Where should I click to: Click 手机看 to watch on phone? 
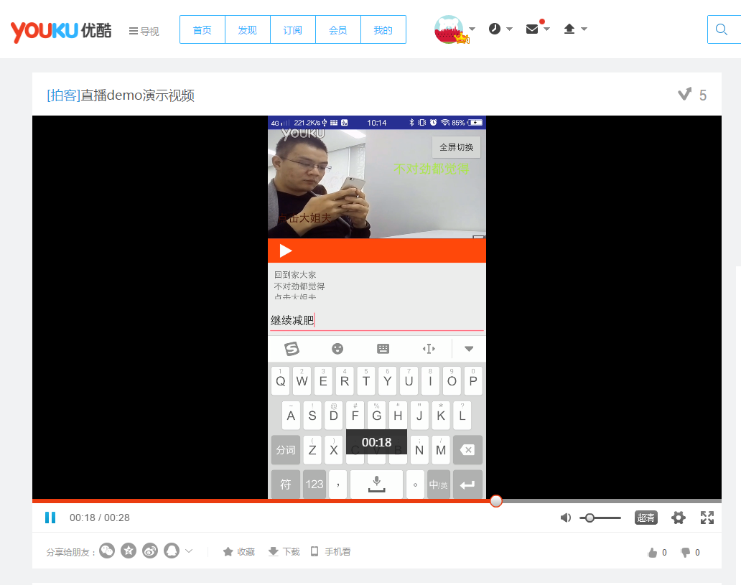[x=331, y=551]
